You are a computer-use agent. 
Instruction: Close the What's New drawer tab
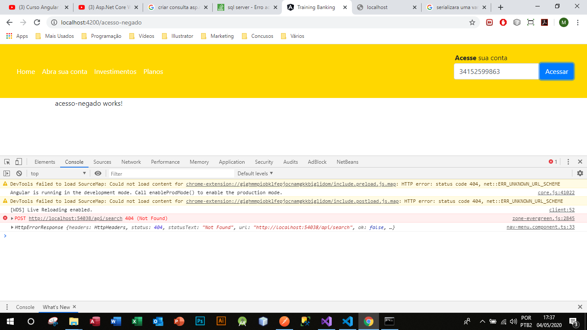click(74, 307)
